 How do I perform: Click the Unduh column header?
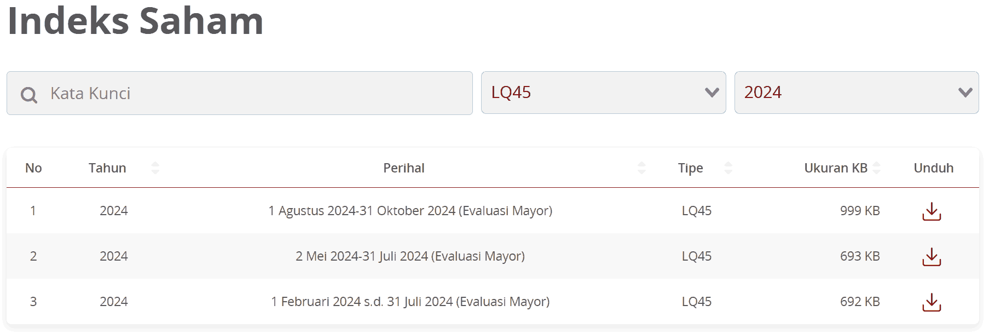[933, 168]
